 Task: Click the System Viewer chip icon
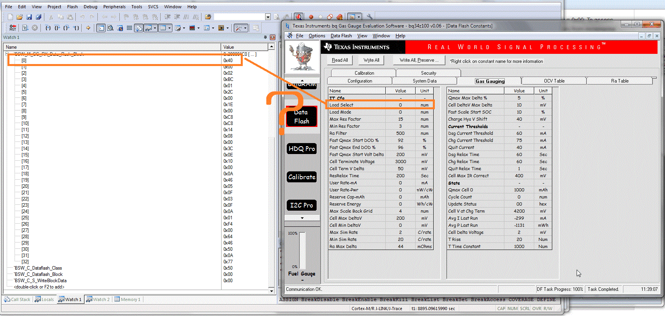221,28
